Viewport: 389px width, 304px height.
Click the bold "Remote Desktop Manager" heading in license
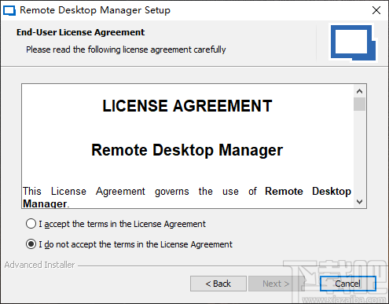187,150
